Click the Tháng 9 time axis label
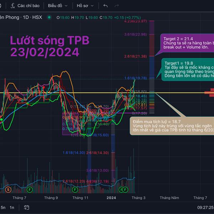 click(51, 198)
